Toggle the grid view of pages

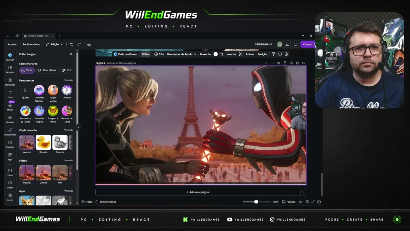[x=307, y=202]
